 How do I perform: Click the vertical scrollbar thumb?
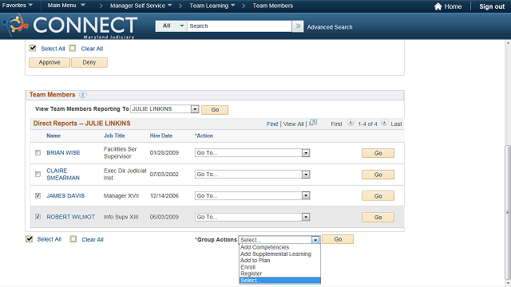(508, 212)
